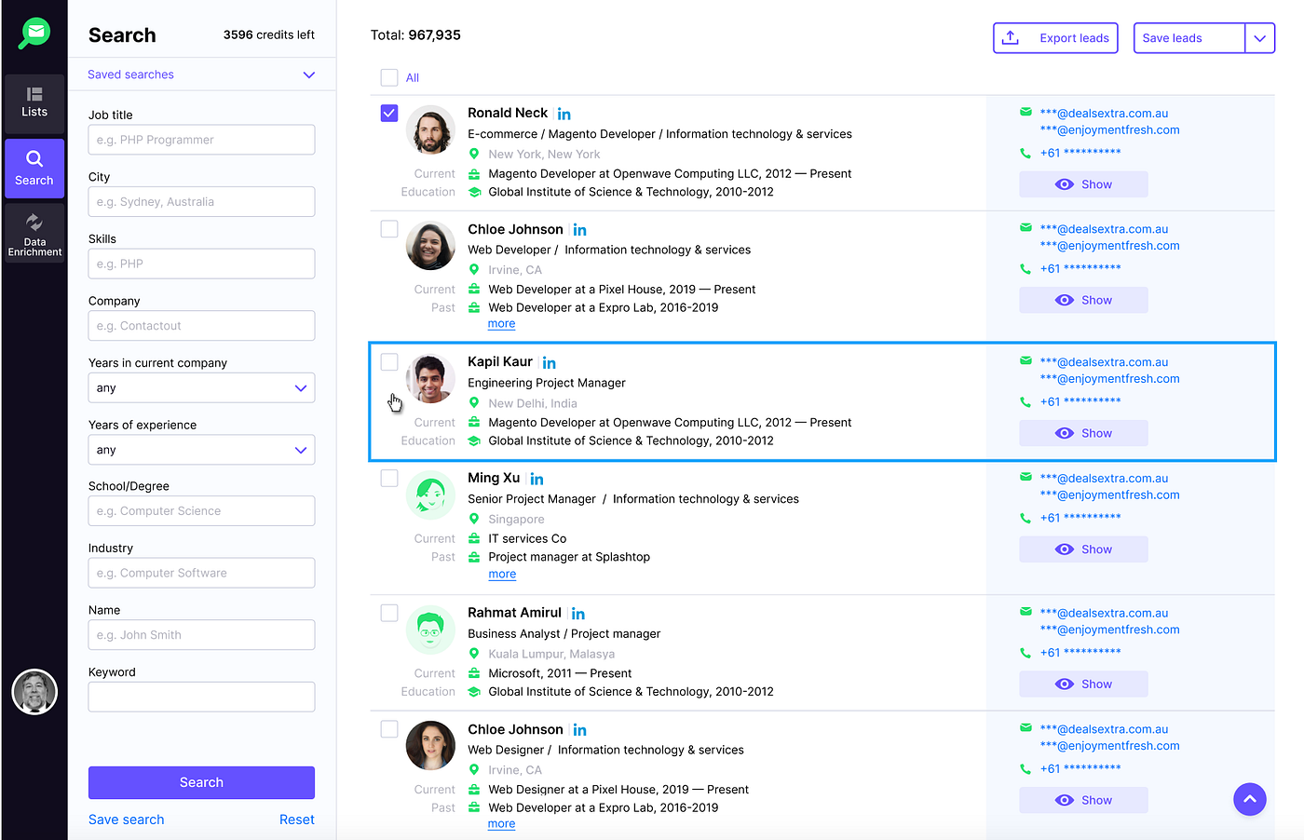Image resolution: width=1304 pixels, height=840 pixels.
Task: Open Ming Xu's LinkedIn icon
Action: tap(537, 479)
